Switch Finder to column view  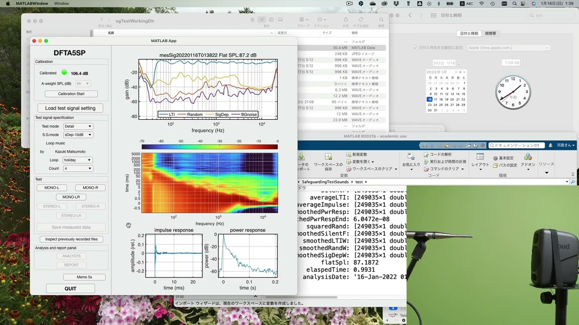271,20
